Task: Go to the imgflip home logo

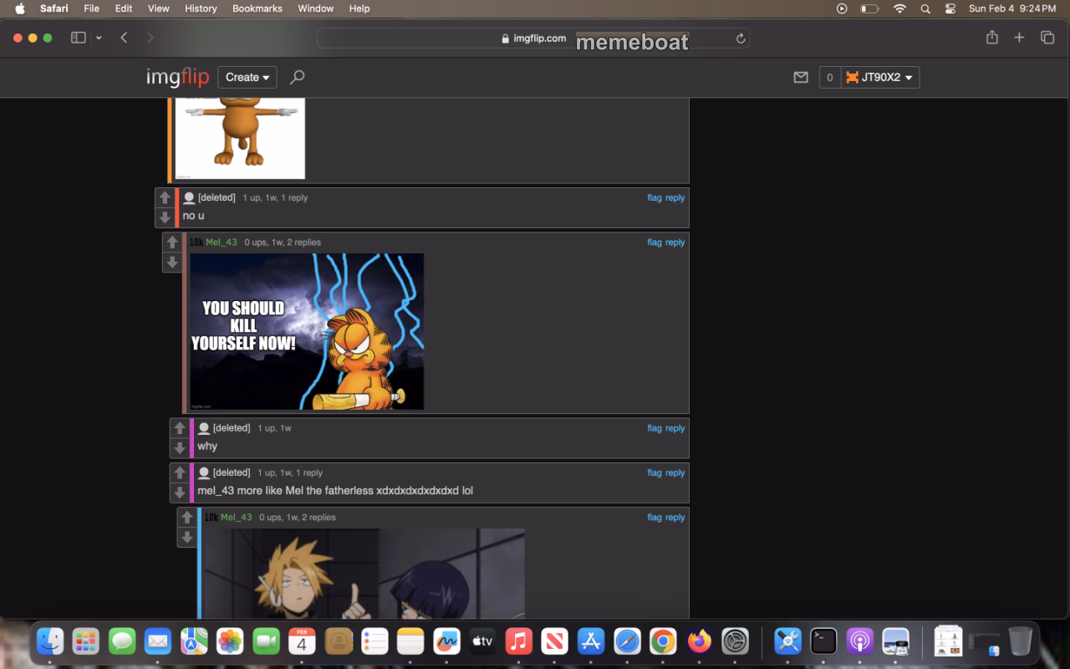Action: coord(177,78)
